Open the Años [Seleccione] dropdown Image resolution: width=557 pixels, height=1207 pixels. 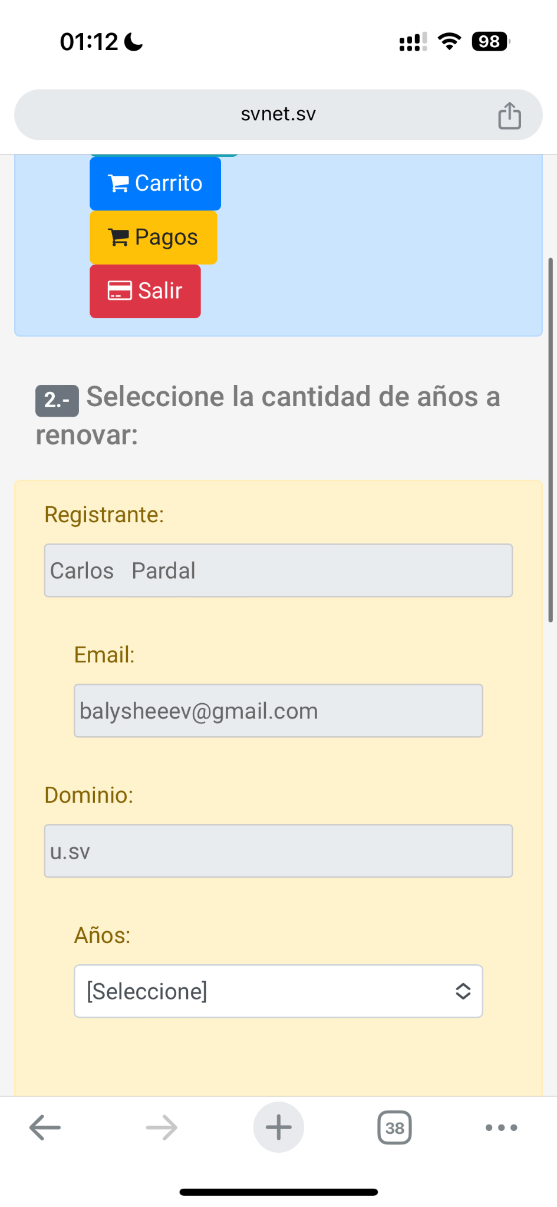pyautogui.click(x=265, y=991)
